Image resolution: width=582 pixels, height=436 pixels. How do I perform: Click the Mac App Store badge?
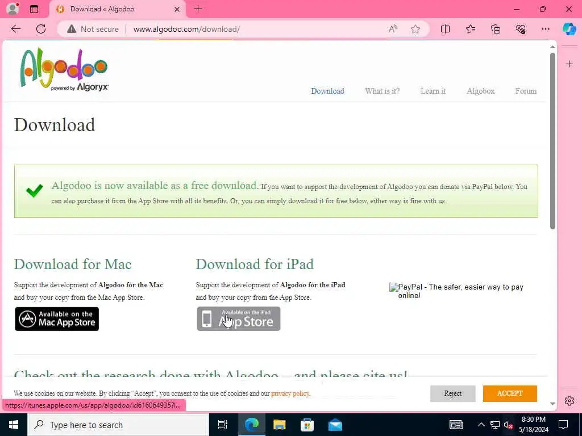57,319
